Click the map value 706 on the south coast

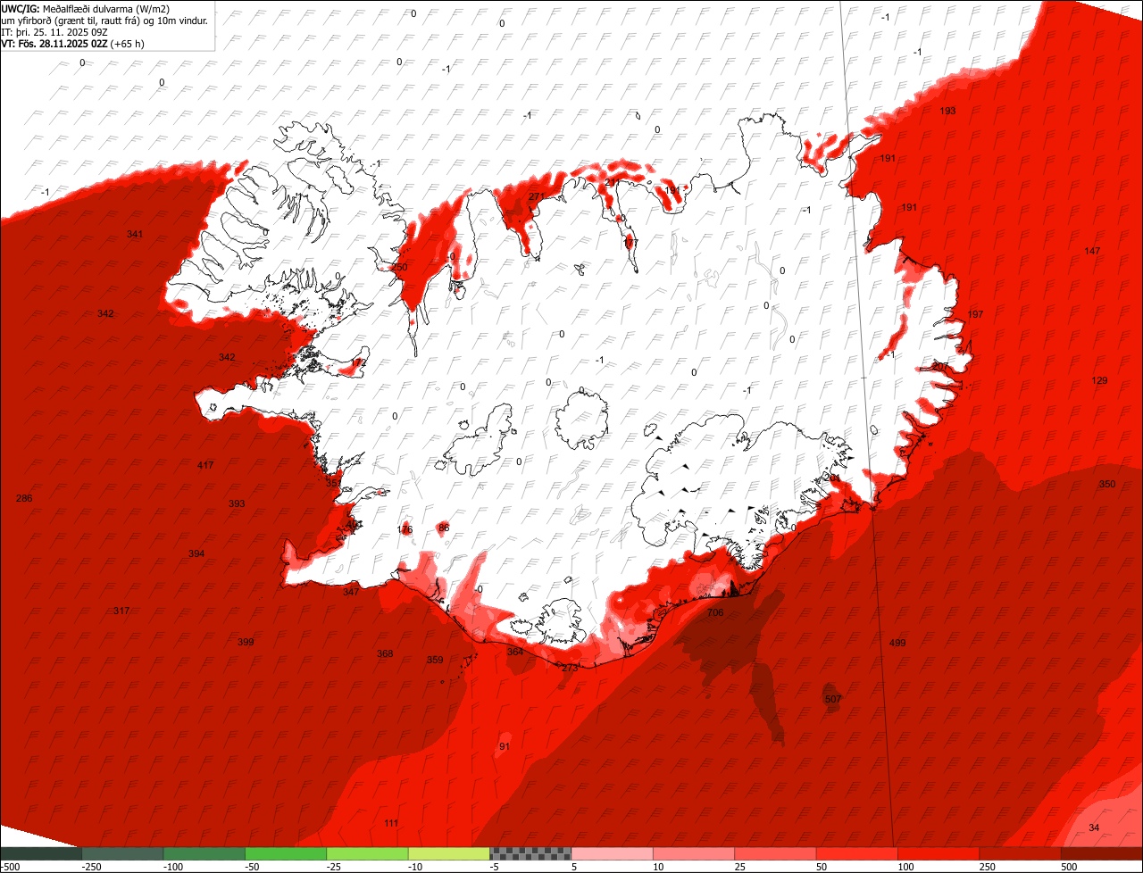pyautogui.click(x=715, y=613)
